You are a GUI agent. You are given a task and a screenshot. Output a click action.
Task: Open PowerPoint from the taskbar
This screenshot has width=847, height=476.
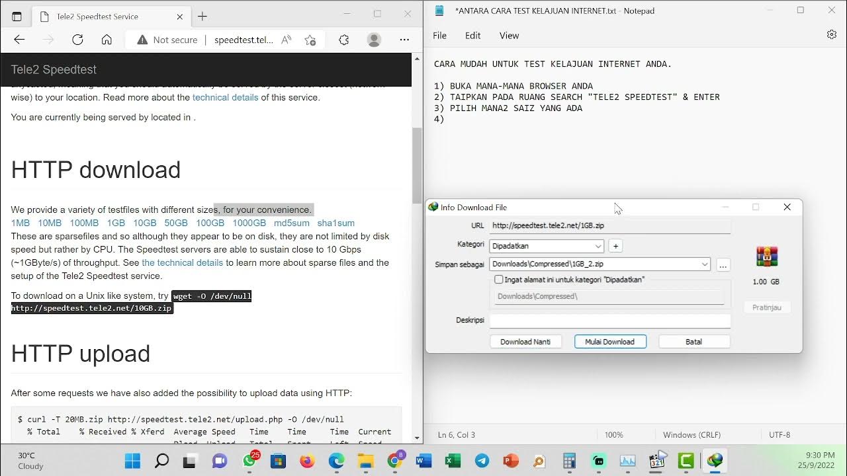[511, 461]
